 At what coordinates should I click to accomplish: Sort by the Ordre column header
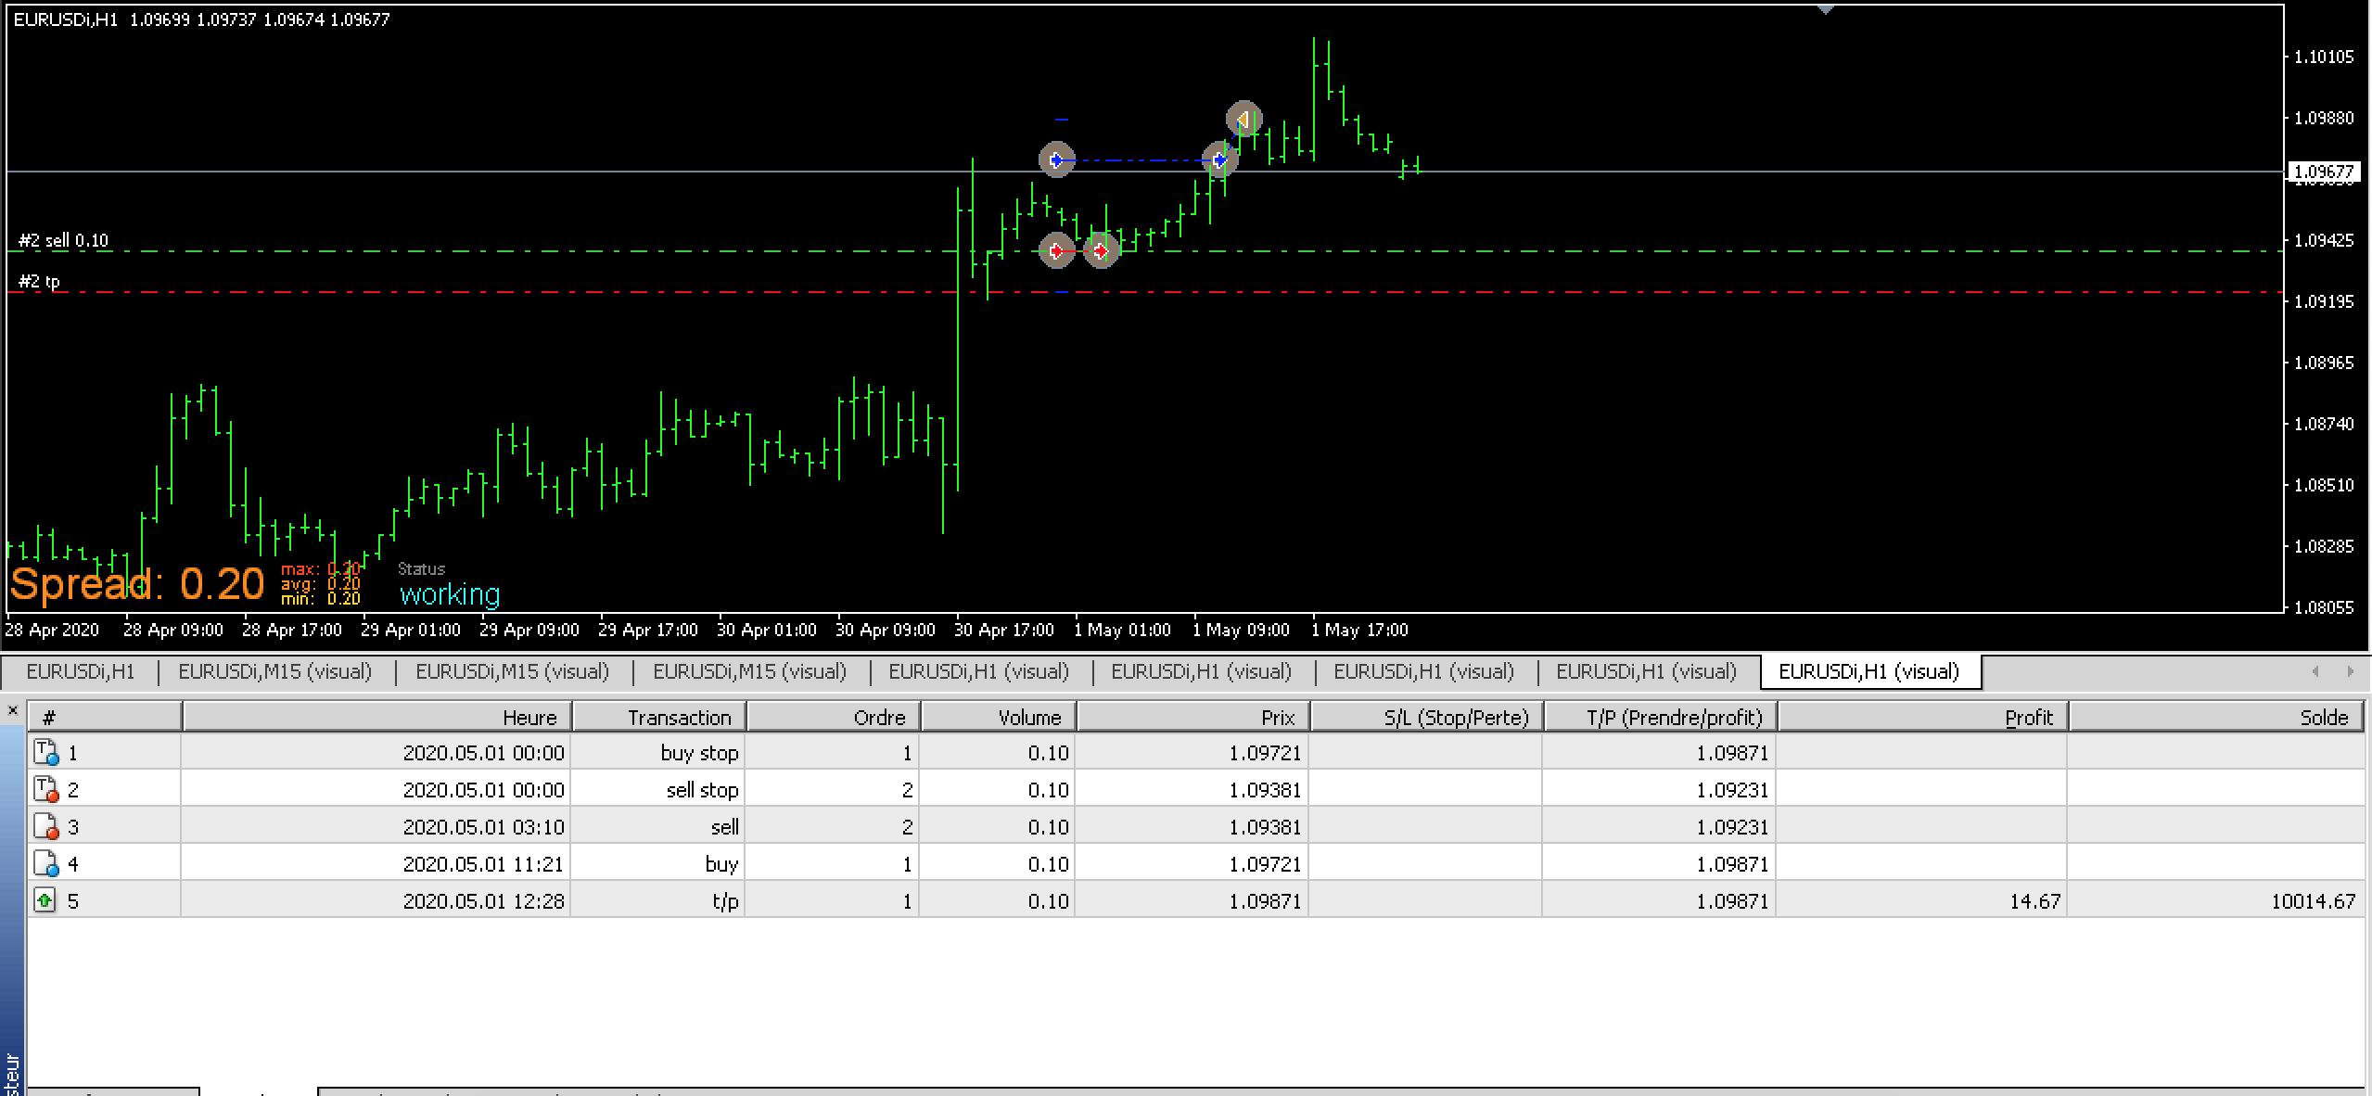point(833,717)
